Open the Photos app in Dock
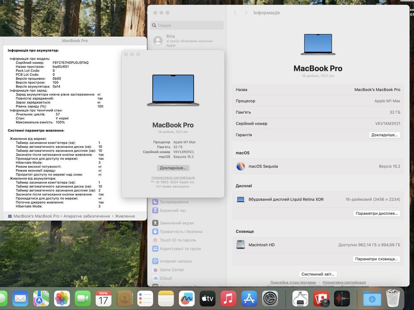This screenshot has width=414, height=310. [x=62, y=299]
